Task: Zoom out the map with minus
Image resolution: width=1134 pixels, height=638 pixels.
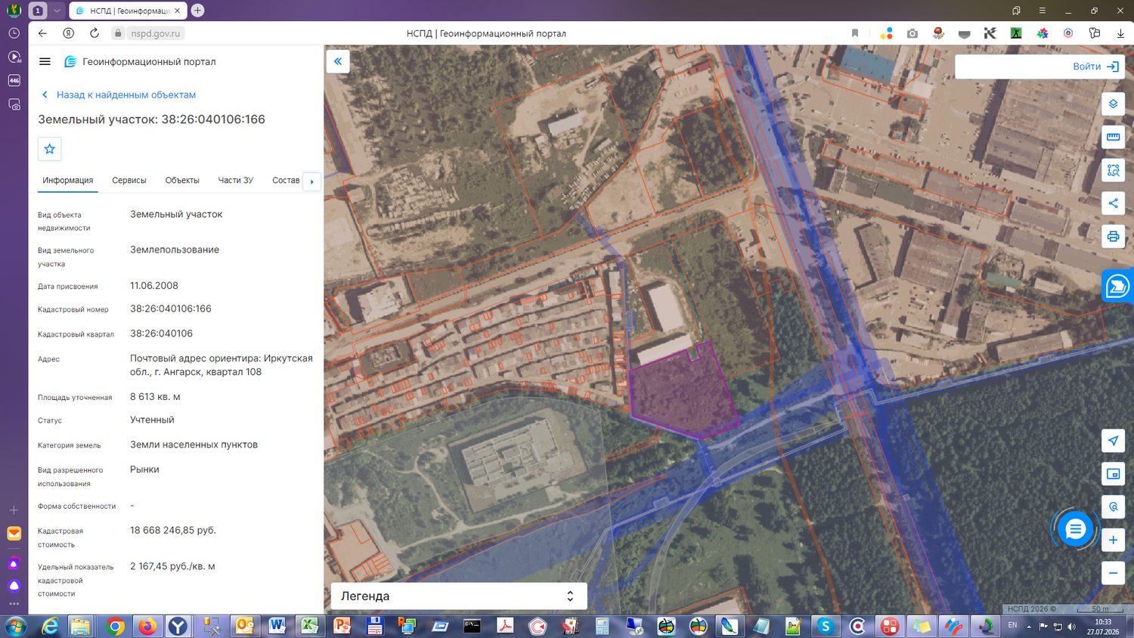Action: [1113, 573]
